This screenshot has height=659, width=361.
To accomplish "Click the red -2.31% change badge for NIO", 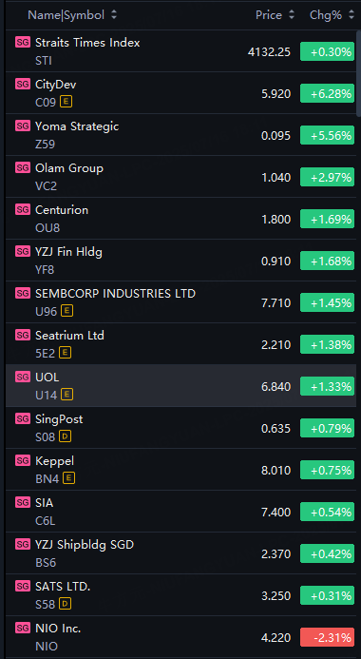I will pos(328,637).
